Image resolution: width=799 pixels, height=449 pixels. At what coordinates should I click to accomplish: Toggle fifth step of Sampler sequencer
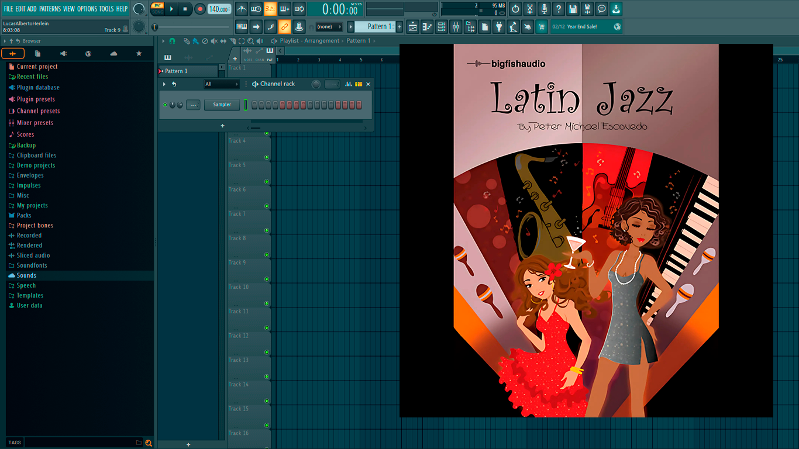[x=283, y=105]
